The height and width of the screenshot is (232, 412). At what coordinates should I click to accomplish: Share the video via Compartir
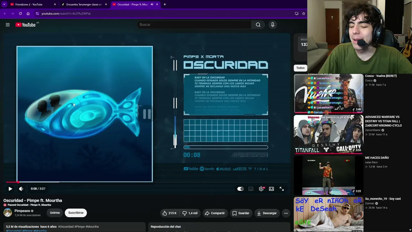(215, 213)
